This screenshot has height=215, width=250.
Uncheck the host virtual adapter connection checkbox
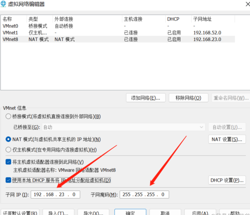[8, 162]
